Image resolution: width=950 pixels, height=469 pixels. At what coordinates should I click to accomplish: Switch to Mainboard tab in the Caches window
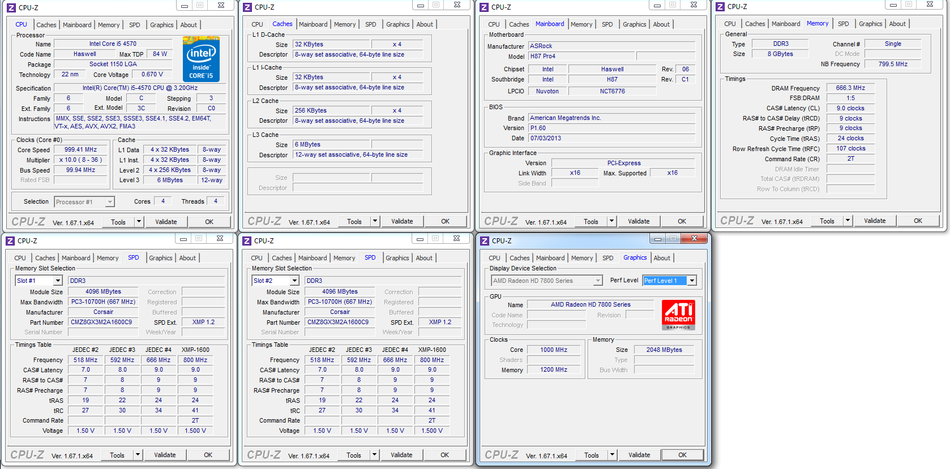[x=313, y=24]
